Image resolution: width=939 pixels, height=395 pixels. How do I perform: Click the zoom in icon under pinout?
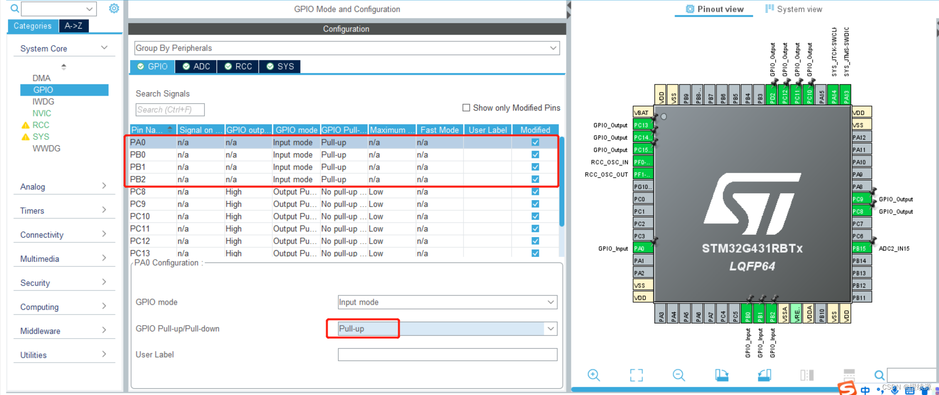594,375
